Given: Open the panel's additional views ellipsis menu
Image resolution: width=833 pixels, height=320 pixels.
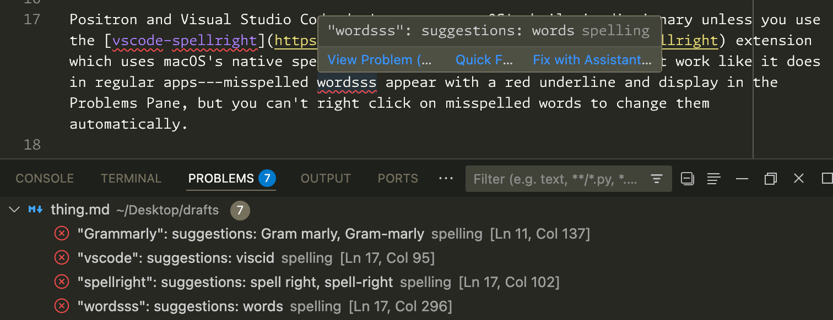Looking at the screenshot, I should click(x=445, y=179).
